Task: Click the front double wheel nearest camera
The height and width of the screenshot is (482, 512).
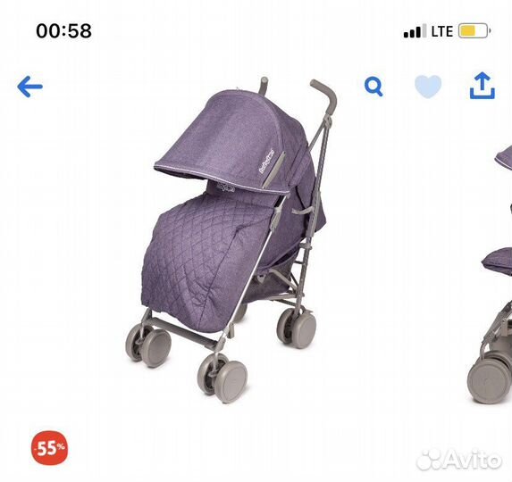Action: pyautogui.click(x=223, y=377)
